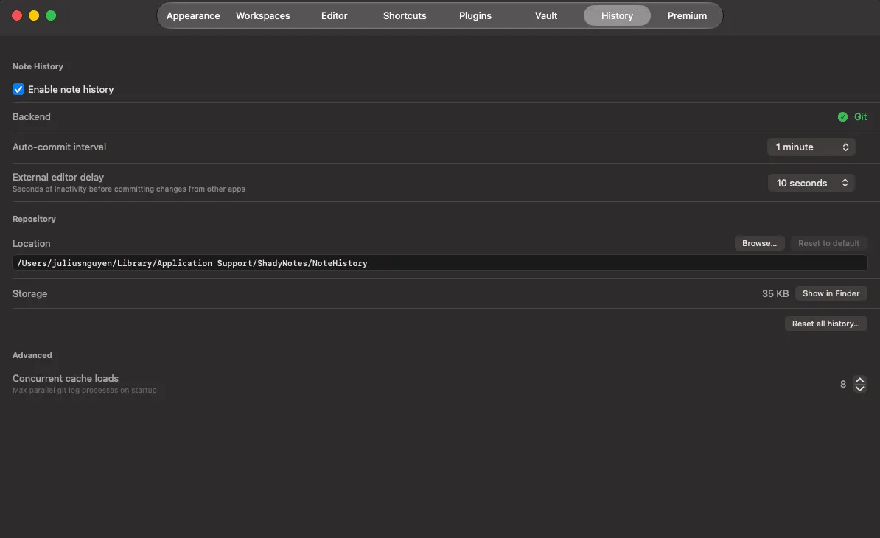Click the repository location path field
880x538 pixels.
click(x=440, y=263)
